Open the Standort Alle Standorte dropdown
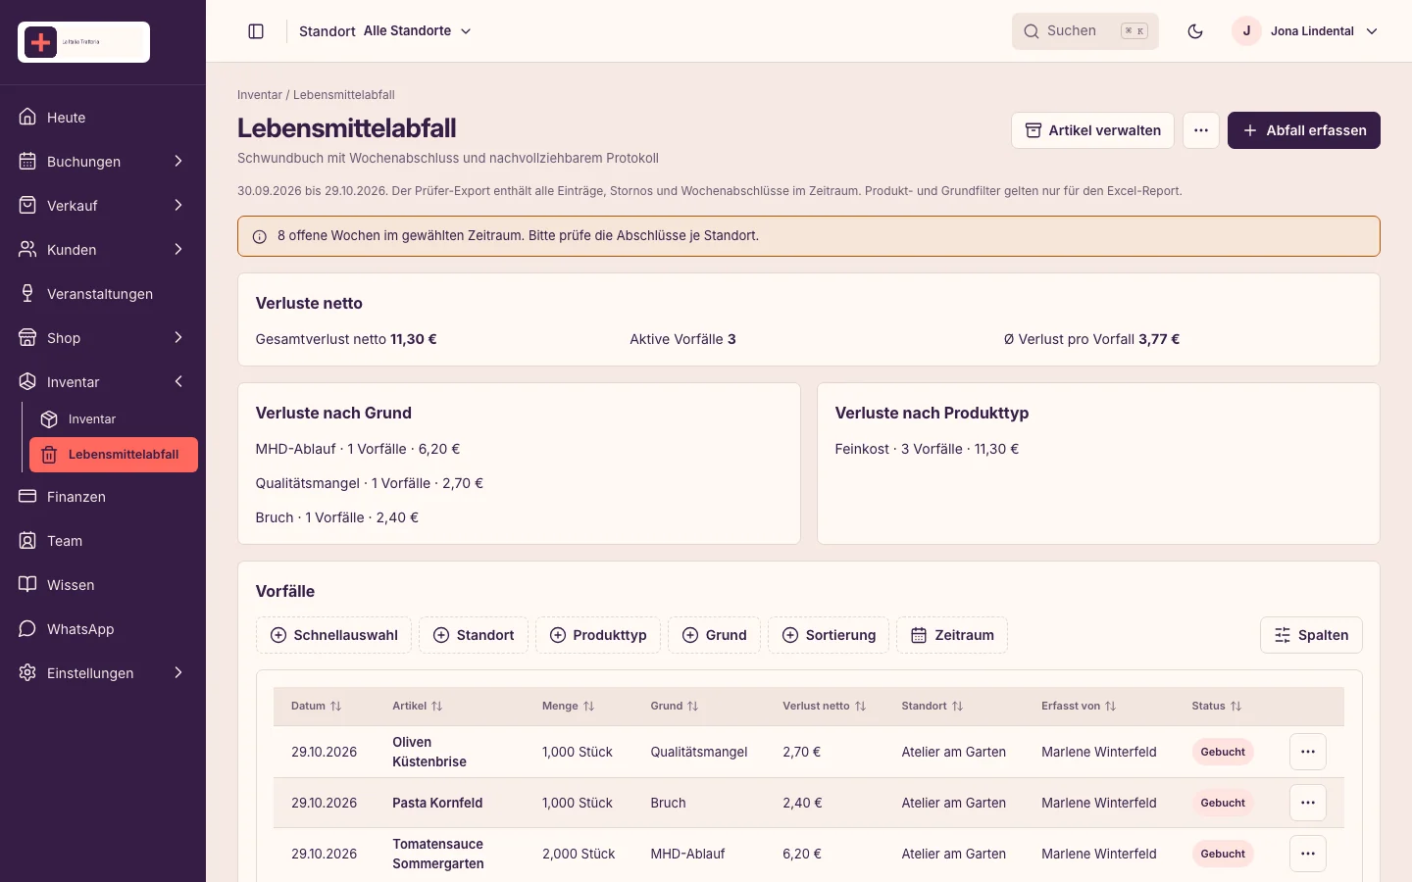The height and width of the screenshot is (882, 1412). point(385,31)
